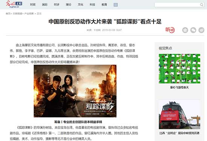Open the 光明文娱 site logo
Image resolution: width=207 pixels, height=141 pixels.
point(14,4)
